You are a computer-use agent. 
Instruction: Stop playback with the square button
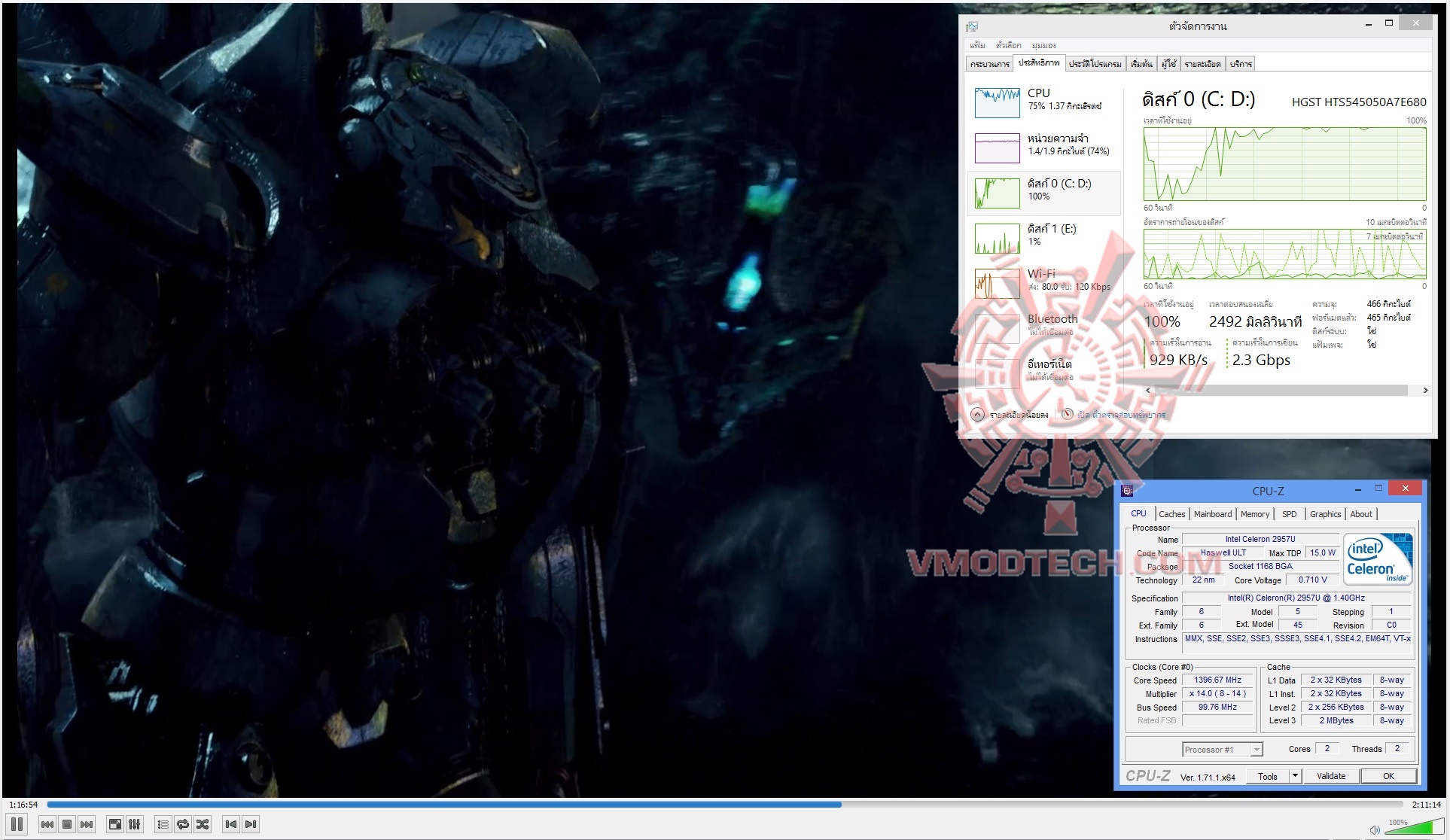coord(67,824)
